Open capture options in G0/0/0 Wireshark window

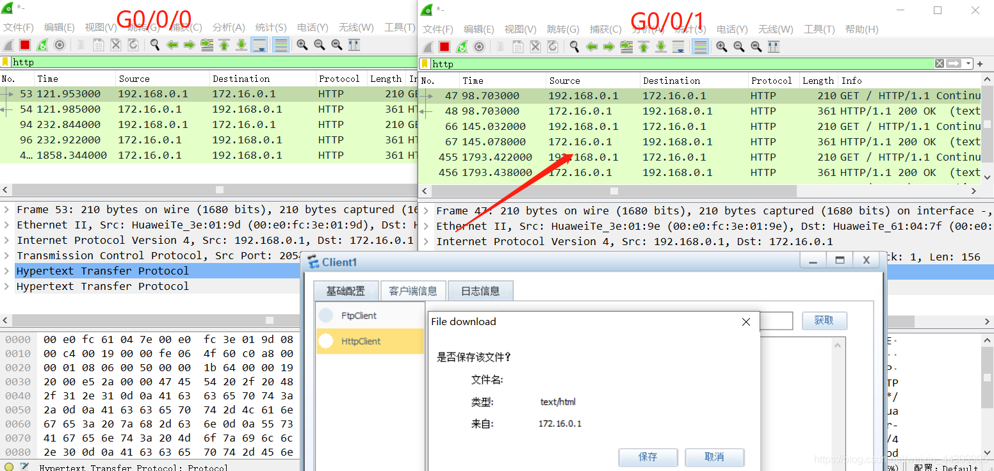60,45
